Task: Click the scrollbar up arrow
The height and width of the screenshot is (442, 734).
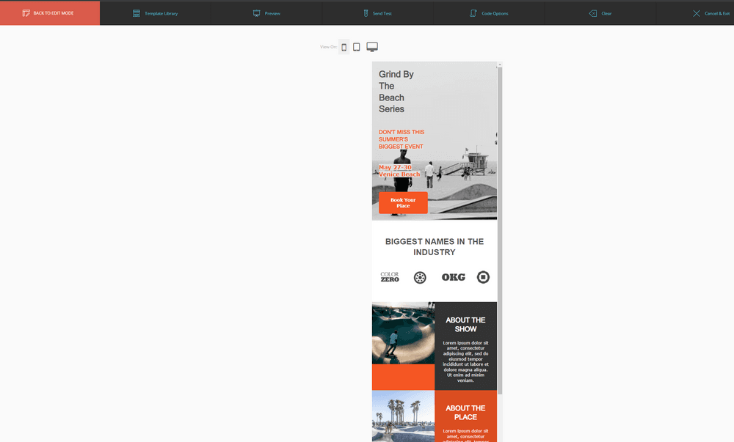Action: [x=500, y=65]
